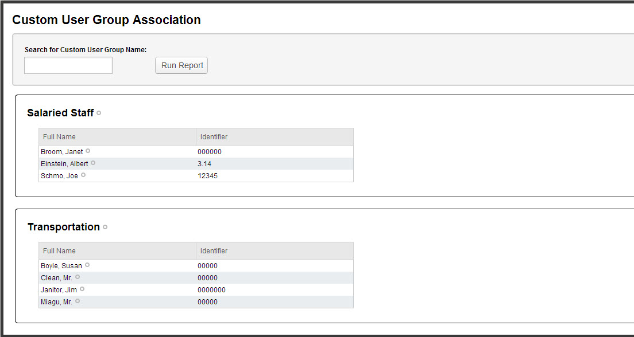Open the Broom, Janet name entry

click(62, 152)
